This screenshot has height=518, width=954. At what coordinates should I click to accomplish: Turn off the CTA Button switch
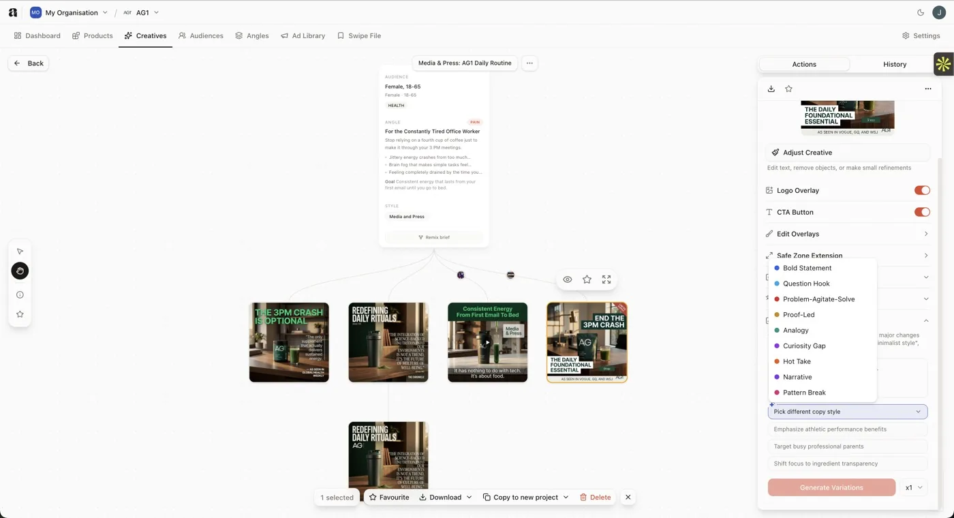pos(922,212)
